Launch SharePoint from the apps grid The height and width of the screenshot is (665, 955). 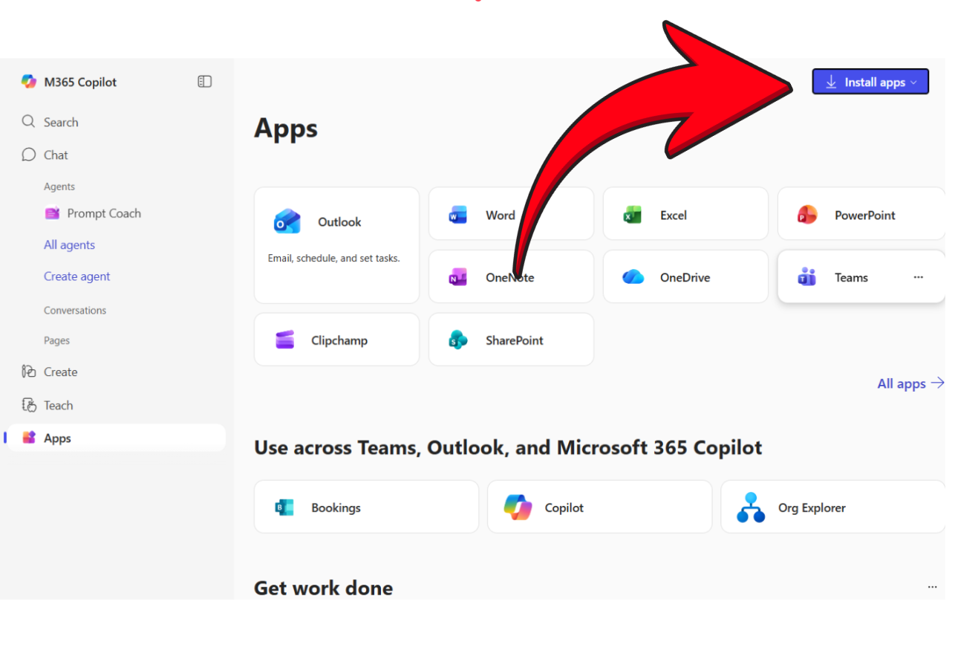click(511, 340)
